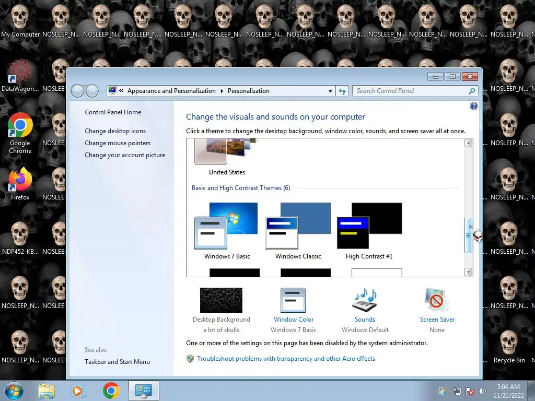
Task: Click the Sounds text link
Action: click(365, 320)
